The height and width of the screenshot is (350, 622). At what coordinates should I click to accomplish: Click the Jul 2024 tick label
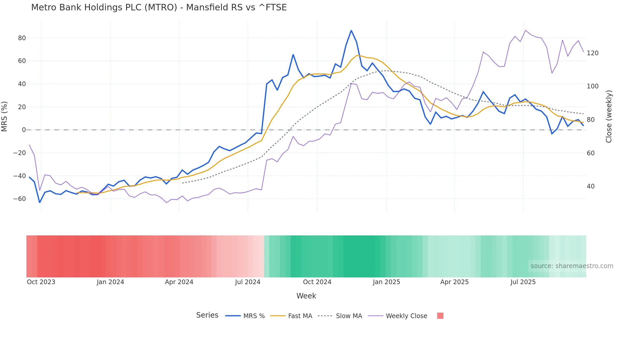pos(248,282)
